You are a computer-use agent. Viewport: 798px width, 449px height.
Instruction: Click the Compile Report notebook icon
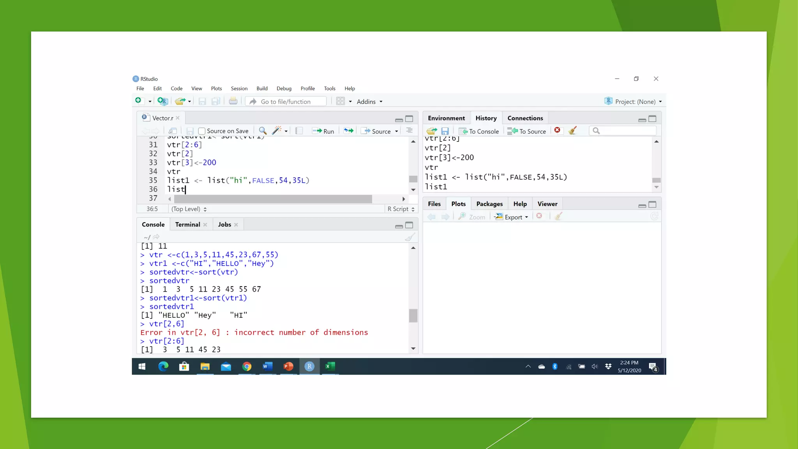coord(299,131)
